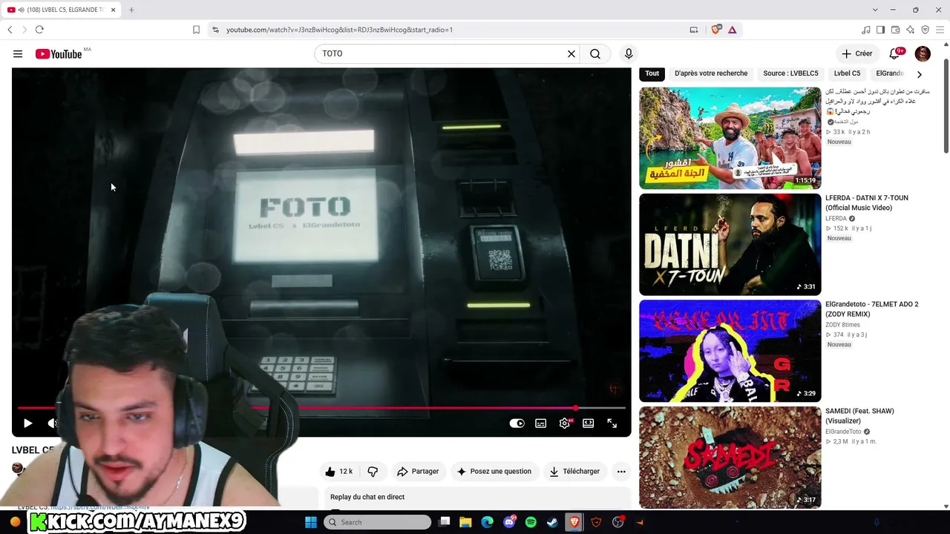Open more actions three-dot menu
Viewport: 950px width, 534px height.
[x=621, y=472]
